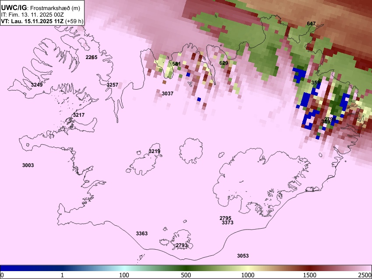Screen dimensions: 372x279
Task: Click the map value 3257
Action: coord(112,85)
